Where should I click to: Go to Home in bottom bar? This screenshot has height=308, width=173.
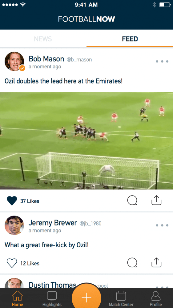[18, 298]
